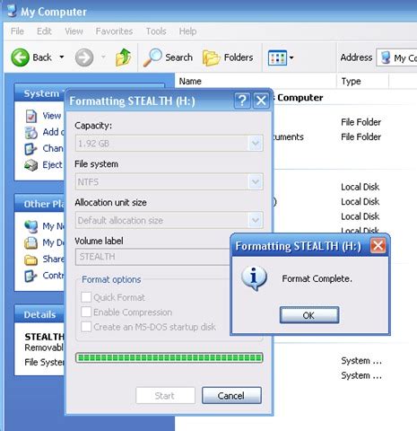Open the Help menu

click(187, 31)
